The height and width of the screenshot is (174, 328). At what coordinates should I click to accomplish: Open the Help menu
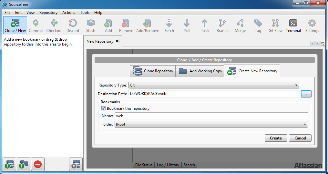pos(98,13)
